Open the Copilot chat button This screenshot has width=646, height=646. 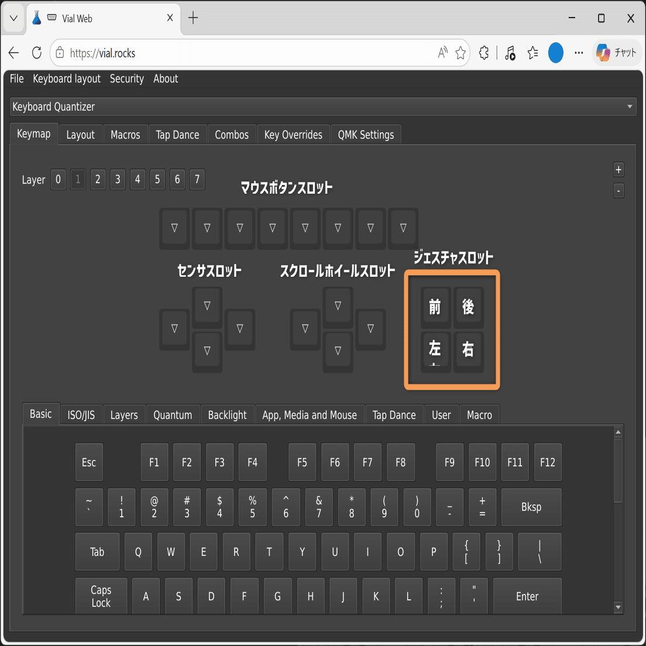(x=616, y=53)
